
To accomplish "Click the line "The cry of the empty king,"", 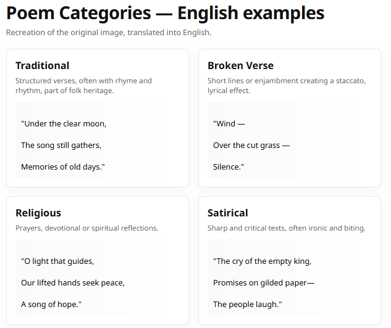I will click(x=262, y=261).
